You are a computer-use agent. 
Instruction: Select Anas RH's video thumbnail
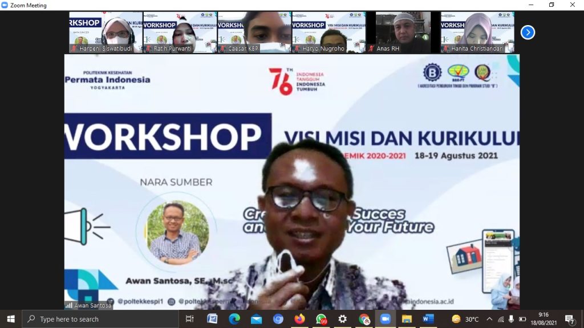point(403,32)
